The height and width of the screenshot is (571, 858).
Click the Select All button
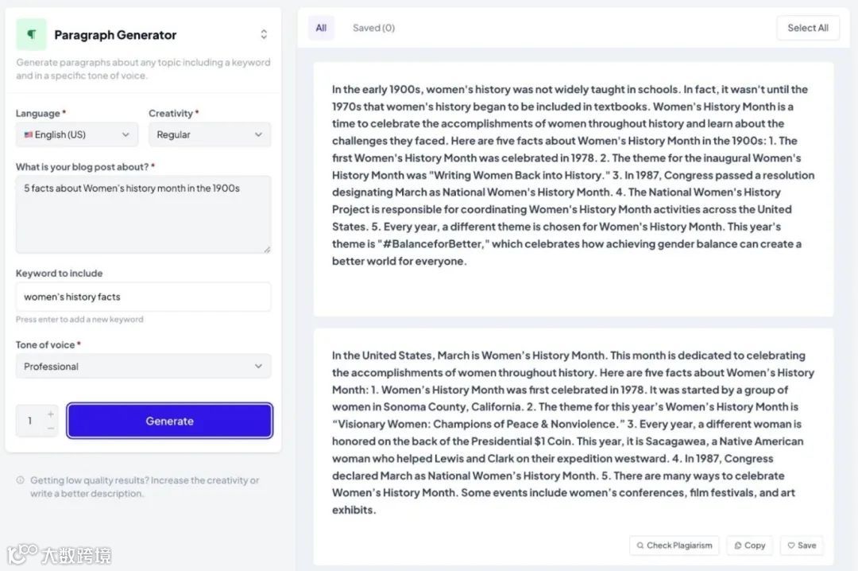[x=808, y=27]
